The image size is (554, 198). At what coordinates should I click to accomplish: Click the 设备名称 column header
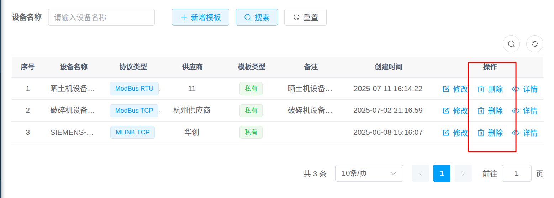(74, 67)
